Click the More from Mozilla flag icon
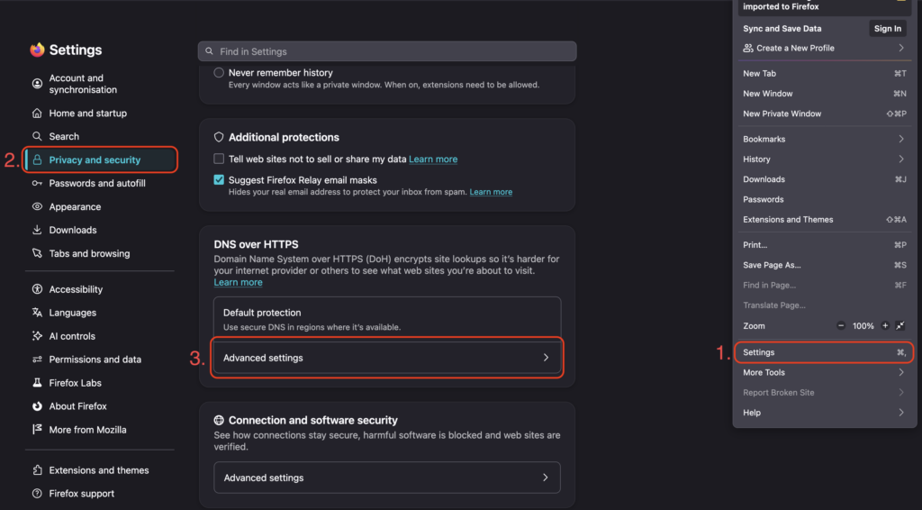Viewport: 922px width, 510px height. click(x=37, y=430)
